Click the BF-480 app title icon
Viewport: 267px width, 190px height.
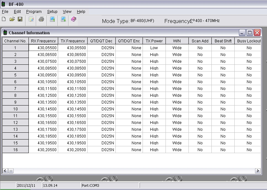point(3,4)
